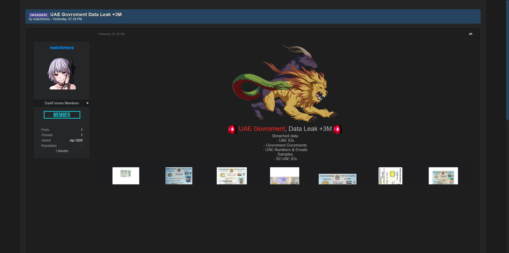The height and width of the screenshot is (253, 509).
Task: Click the offline status dot beside DarkForums Members
Action: pyautogui.click(x=87, y=103)
